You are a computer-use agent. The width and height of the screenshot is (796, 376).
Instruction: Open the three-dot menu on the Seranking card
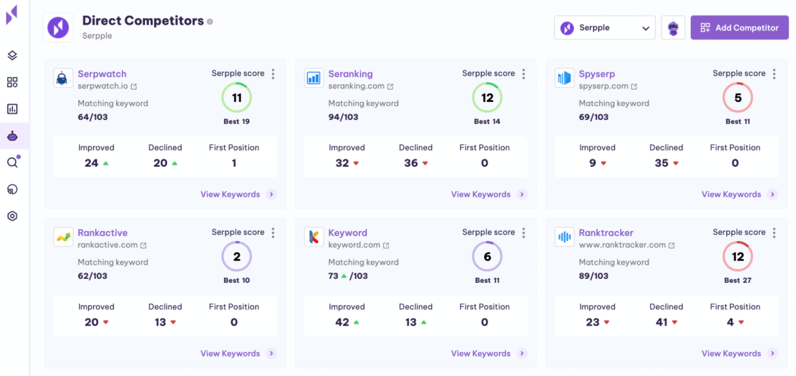tap(524, 74)
